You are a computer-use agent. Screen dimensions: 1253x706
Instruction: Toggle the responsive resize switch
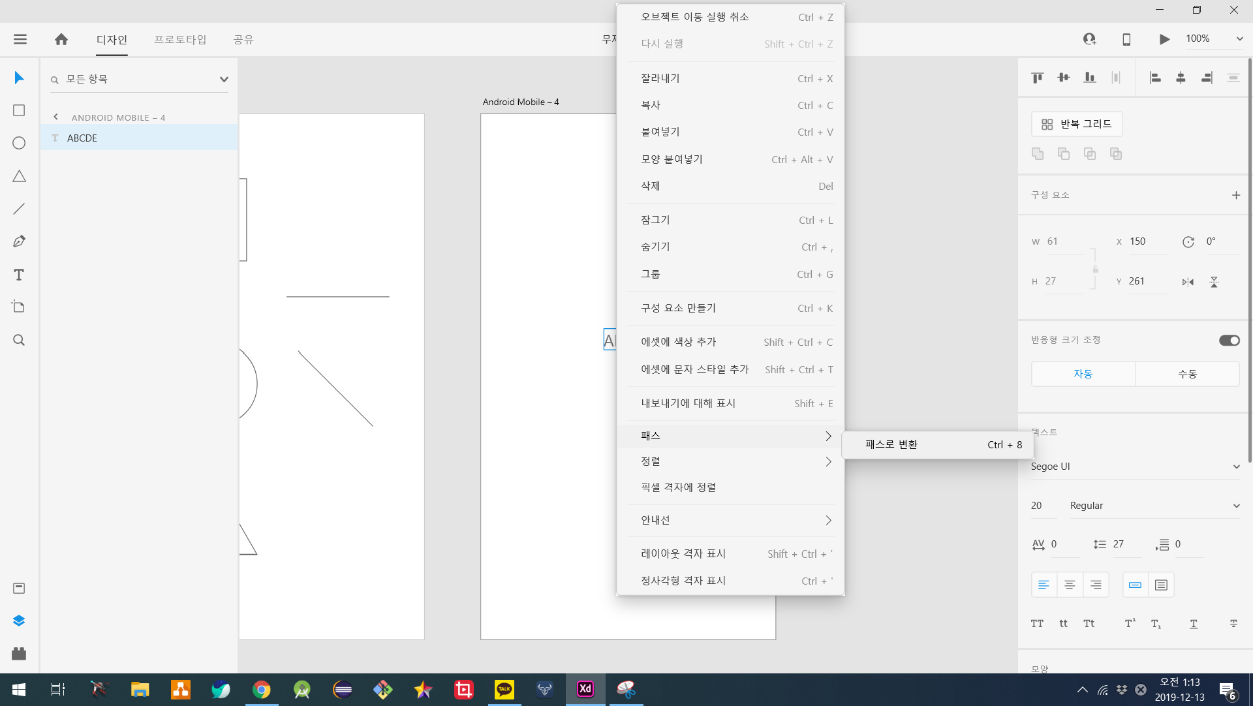(x=1229, y=340)
